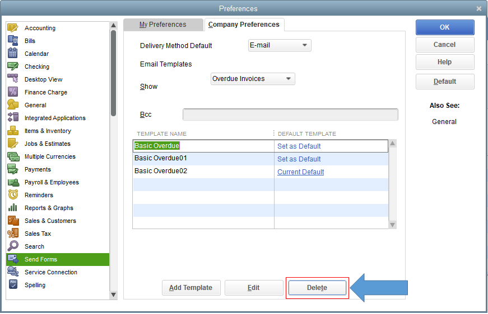This screenshot has width=488, height=314.
Task: Click the Add Template button
Action: click(x=191, y=288)
